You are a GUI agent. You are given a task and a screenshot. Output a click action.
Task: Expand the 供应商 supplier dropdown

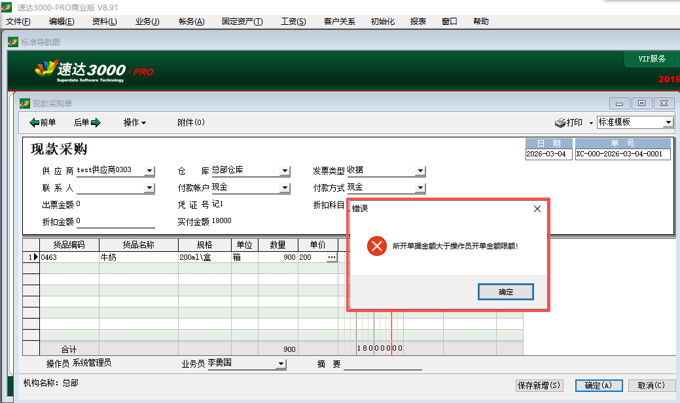(149, 171)
